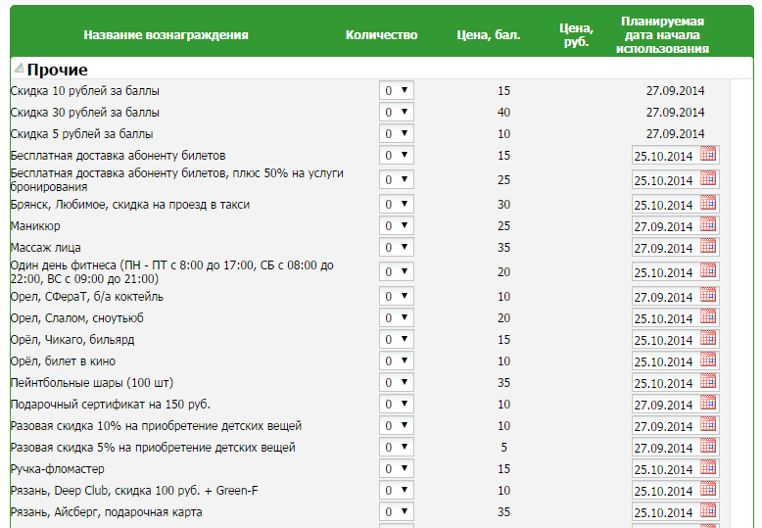This screenshot has height=528, width=762.
Task: Click calendar icon in Ручка-фломастер row
Action: click(708, 468)
